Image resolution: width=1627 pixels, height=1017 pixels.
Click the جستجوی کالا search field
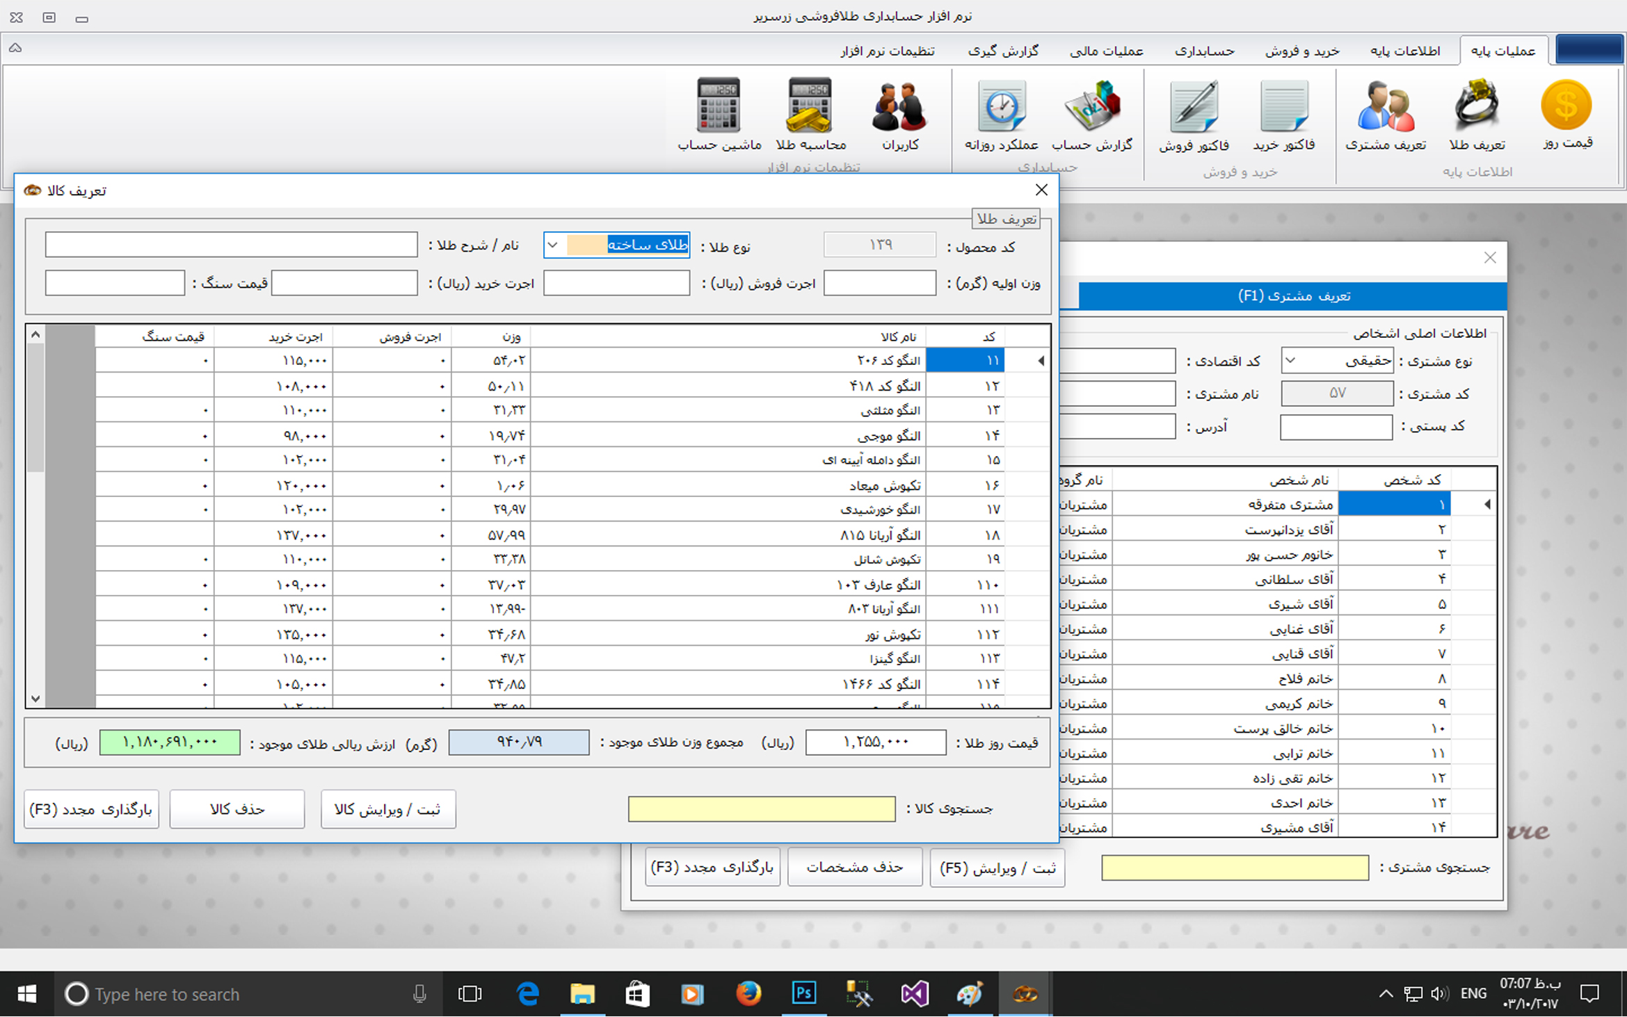coord(762,809)
